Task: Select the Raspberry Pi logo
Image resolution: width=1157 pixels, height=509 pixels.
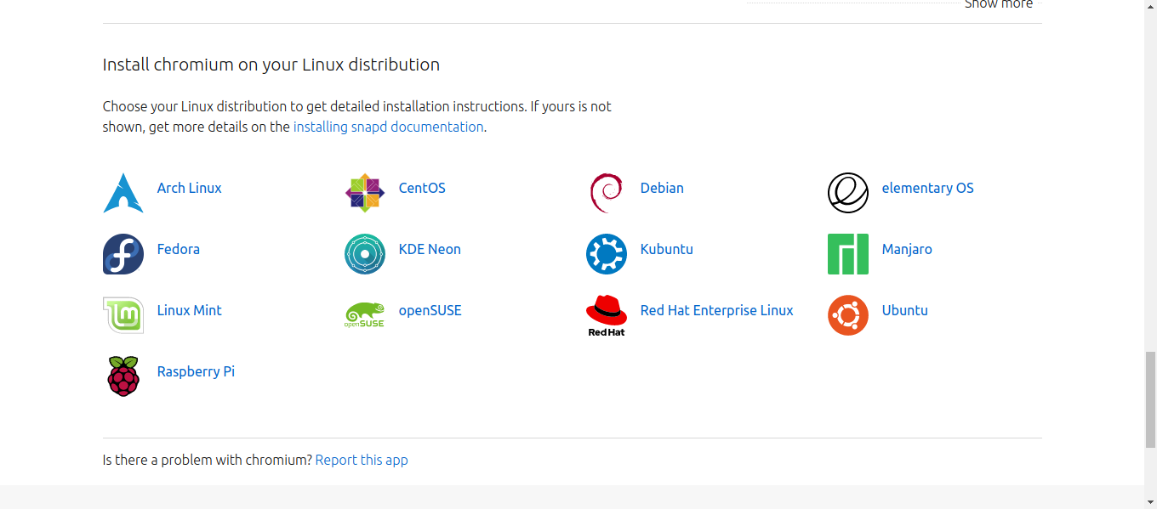Action: tap(123, 376)
